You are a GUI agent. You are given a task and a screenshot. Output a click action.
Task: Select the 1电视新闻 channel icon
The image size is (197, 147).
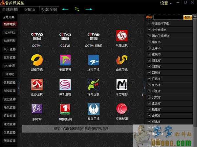pos(65,109)
